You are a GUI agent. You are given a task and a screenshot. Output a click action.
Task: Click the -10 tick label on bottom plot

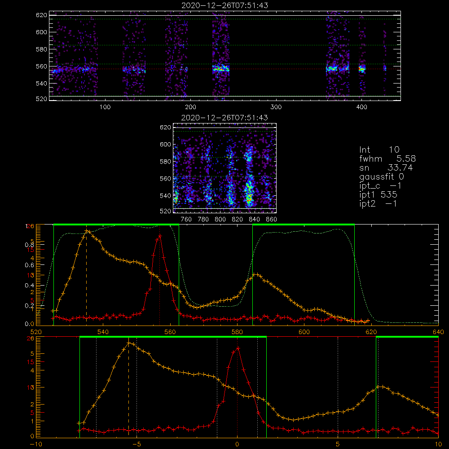coord(36,445)
